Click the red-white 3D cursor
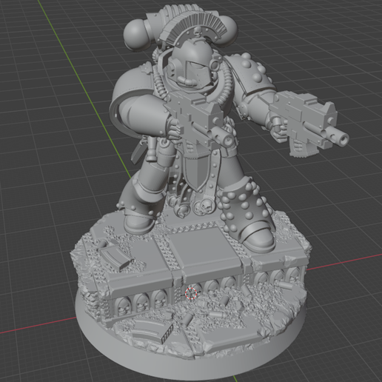This screenshot has height=382, width=382. (x=191, y=293)
